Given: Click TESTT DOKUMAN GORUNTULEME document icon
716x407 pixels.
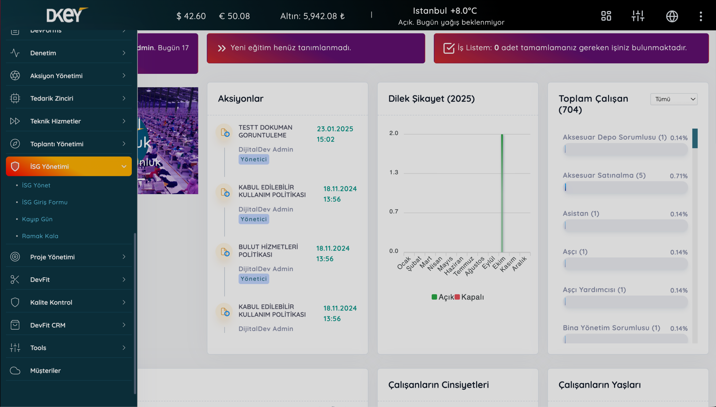Looking at the screenshot, I should (225, 132).
